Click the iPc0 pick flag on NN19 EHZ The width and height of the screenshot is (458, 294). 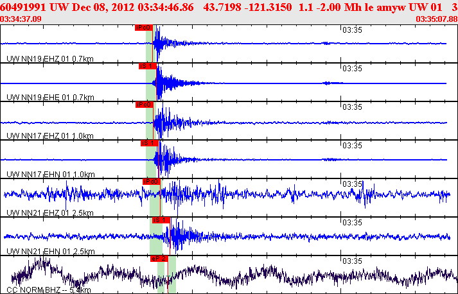click(x=143, y=28)
